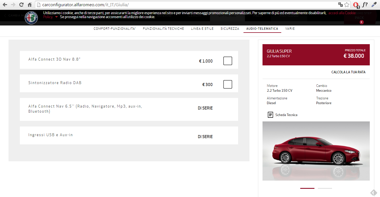Open the browser home page

pos(30,5)
